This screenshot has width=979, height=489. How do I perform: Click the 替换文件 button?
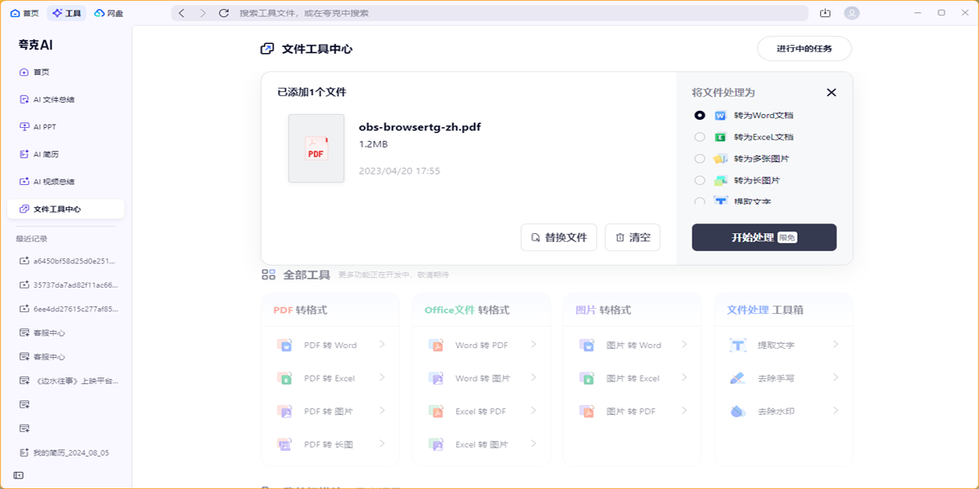pos(559,237)
